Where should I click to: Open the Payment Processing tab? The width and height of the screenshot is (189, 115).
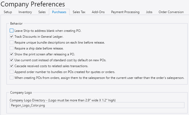[x=125, y=12]
